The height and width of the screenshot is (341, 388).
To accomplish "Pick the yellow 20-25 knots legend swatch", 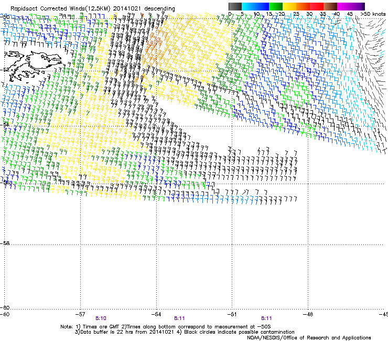I will click(289, 6).
